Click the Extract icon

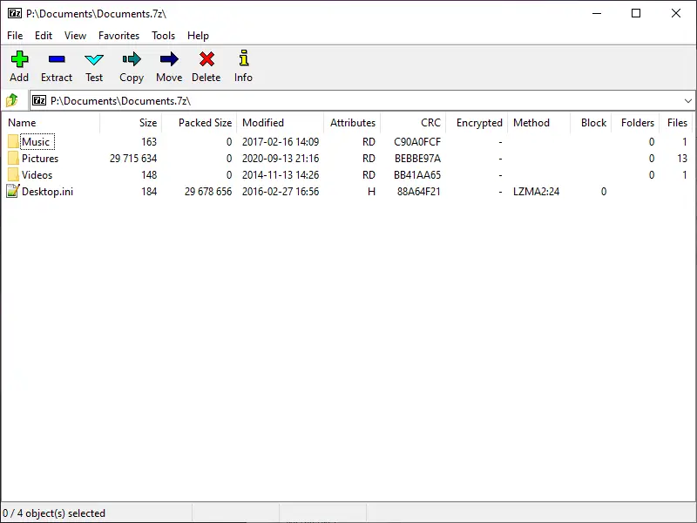pos(56,61)
